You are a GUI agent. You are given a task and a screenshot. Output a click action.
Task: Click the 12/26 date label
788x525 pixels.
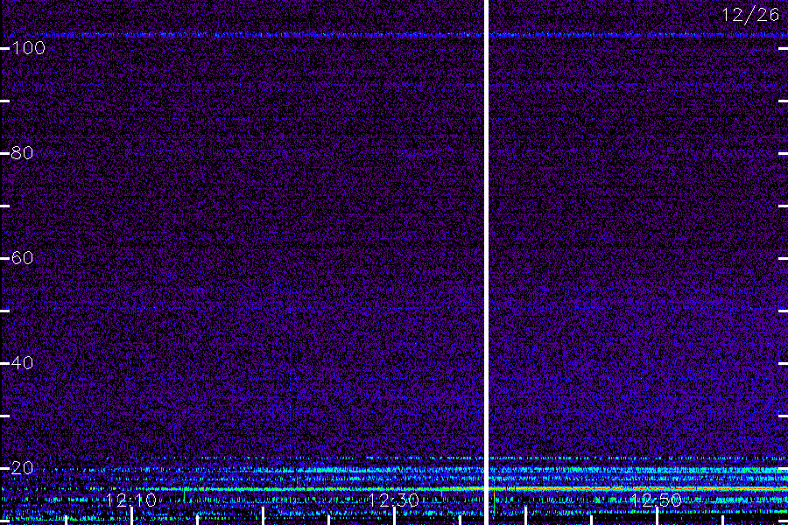point(750,15)
